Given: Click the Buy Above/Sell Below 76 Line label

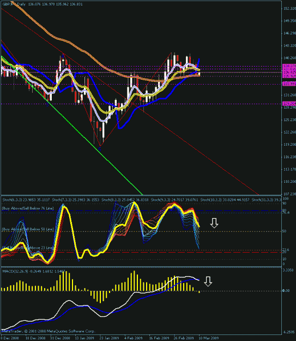Looking at the screenshot, I should click(x=28, y=208).
